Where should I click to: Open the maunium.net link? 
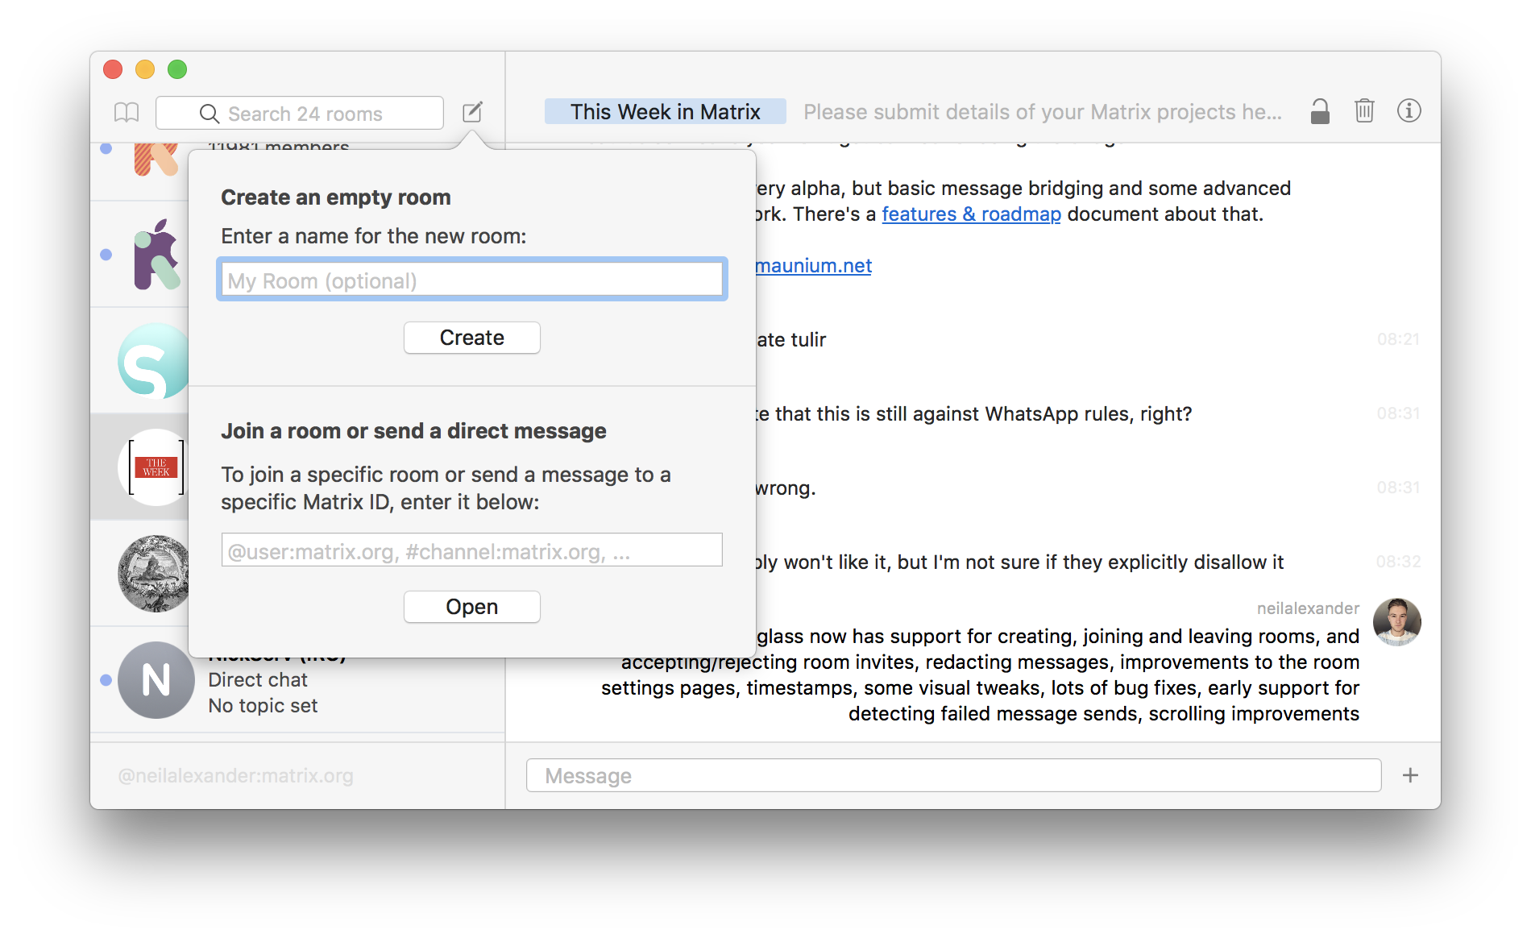pos(813,266)
